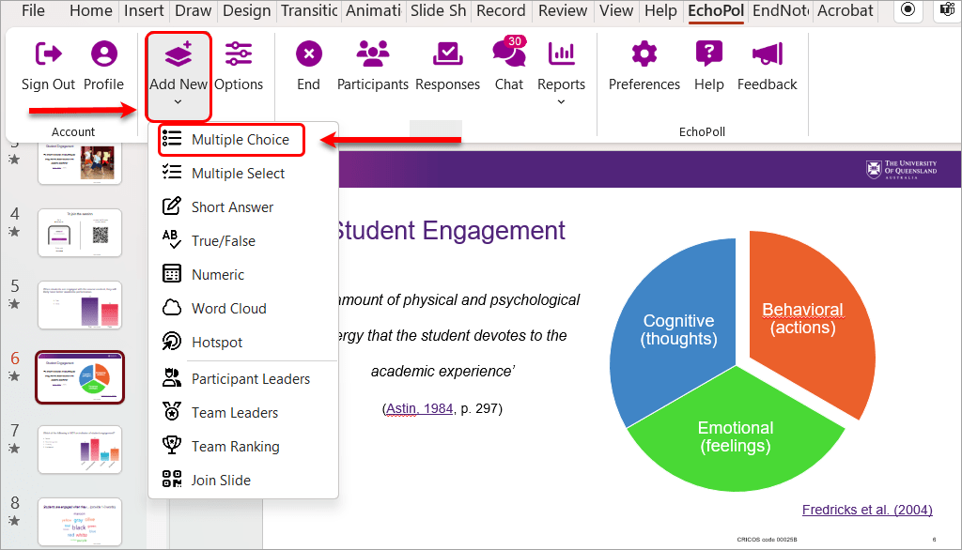Switch to the Home tab
The image size is (962, 550).
[x=91, y=10]
